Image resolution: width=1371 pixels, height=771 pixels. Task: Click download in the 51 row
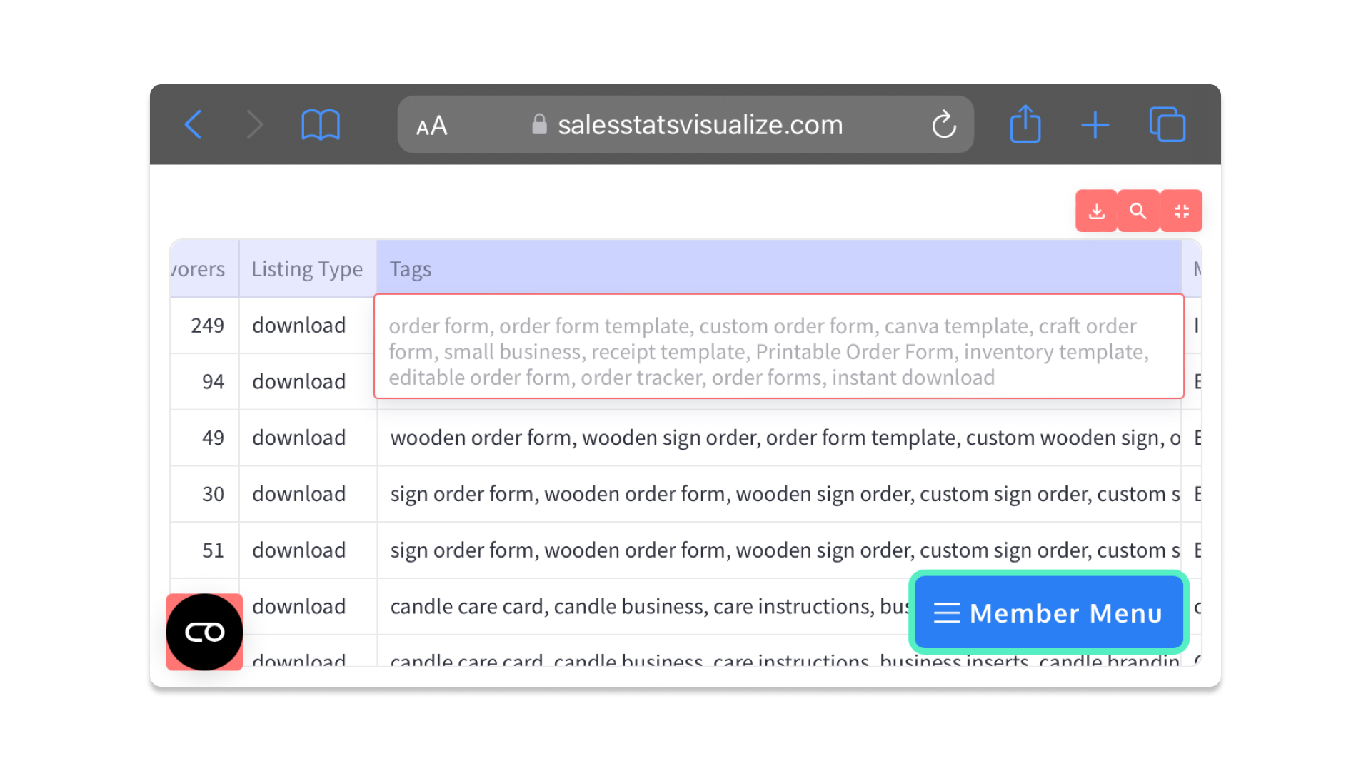298,550
